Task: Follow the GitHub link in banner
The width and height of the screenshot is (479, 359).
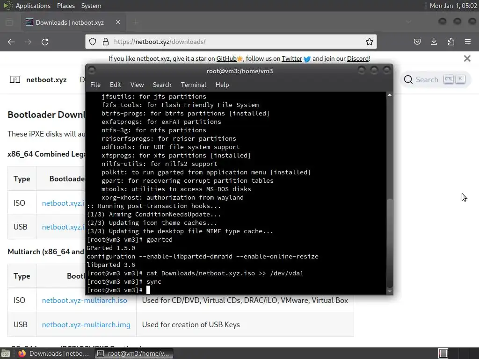Action: point(226,58)
